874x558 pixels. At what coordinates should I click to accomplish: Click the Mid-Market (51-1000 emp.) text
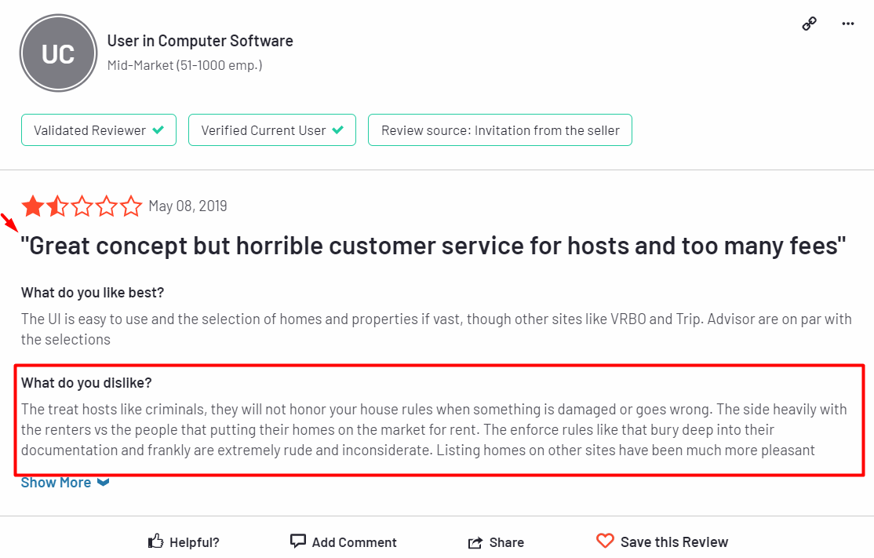coord(184,65)
